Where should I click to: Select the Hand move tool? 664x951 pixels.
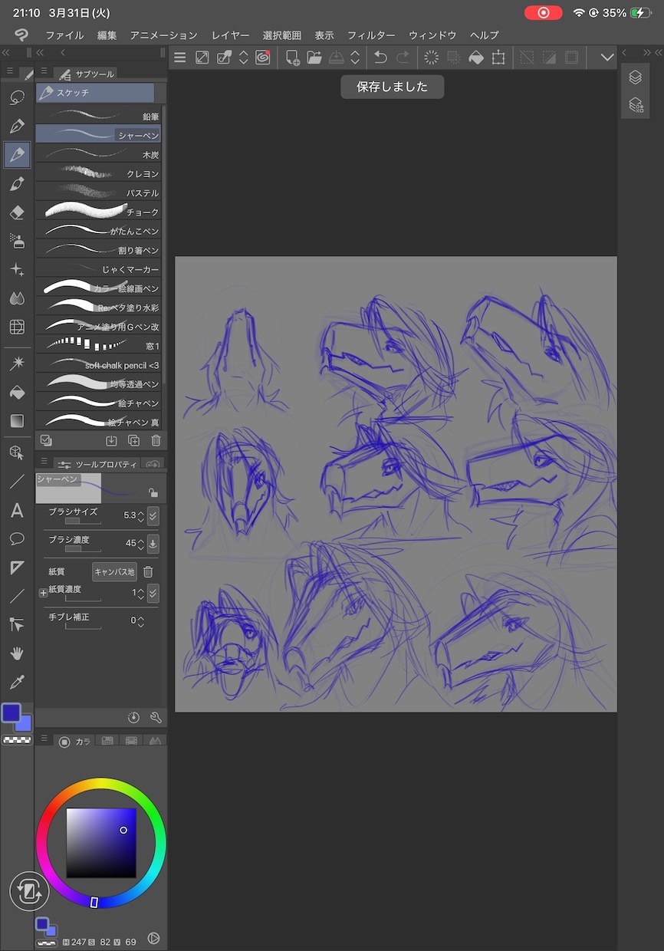[x=17, y=653]
